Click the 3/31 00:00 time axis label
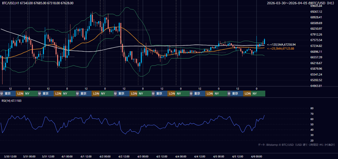The height and width of the screenshot is (159, 338). [29, 156]
